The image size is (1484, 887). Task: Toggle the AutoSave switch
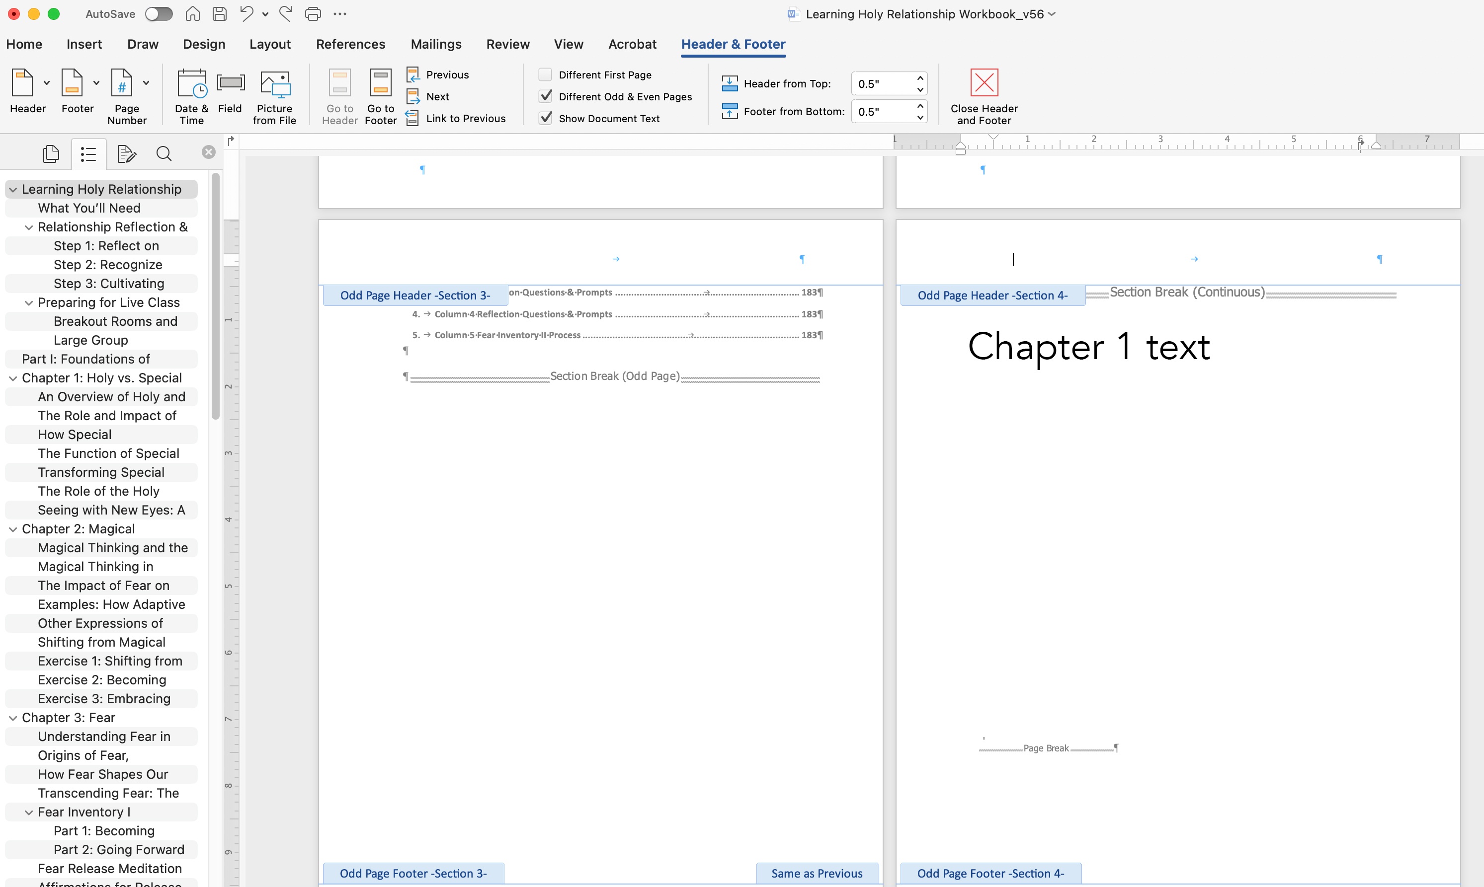159,14
